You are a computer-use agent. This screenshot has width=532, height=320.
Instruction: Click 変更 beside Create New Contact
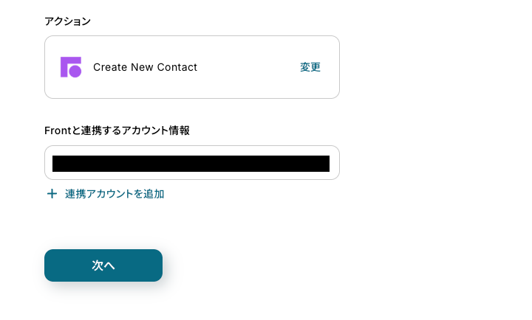pos(310,67)
